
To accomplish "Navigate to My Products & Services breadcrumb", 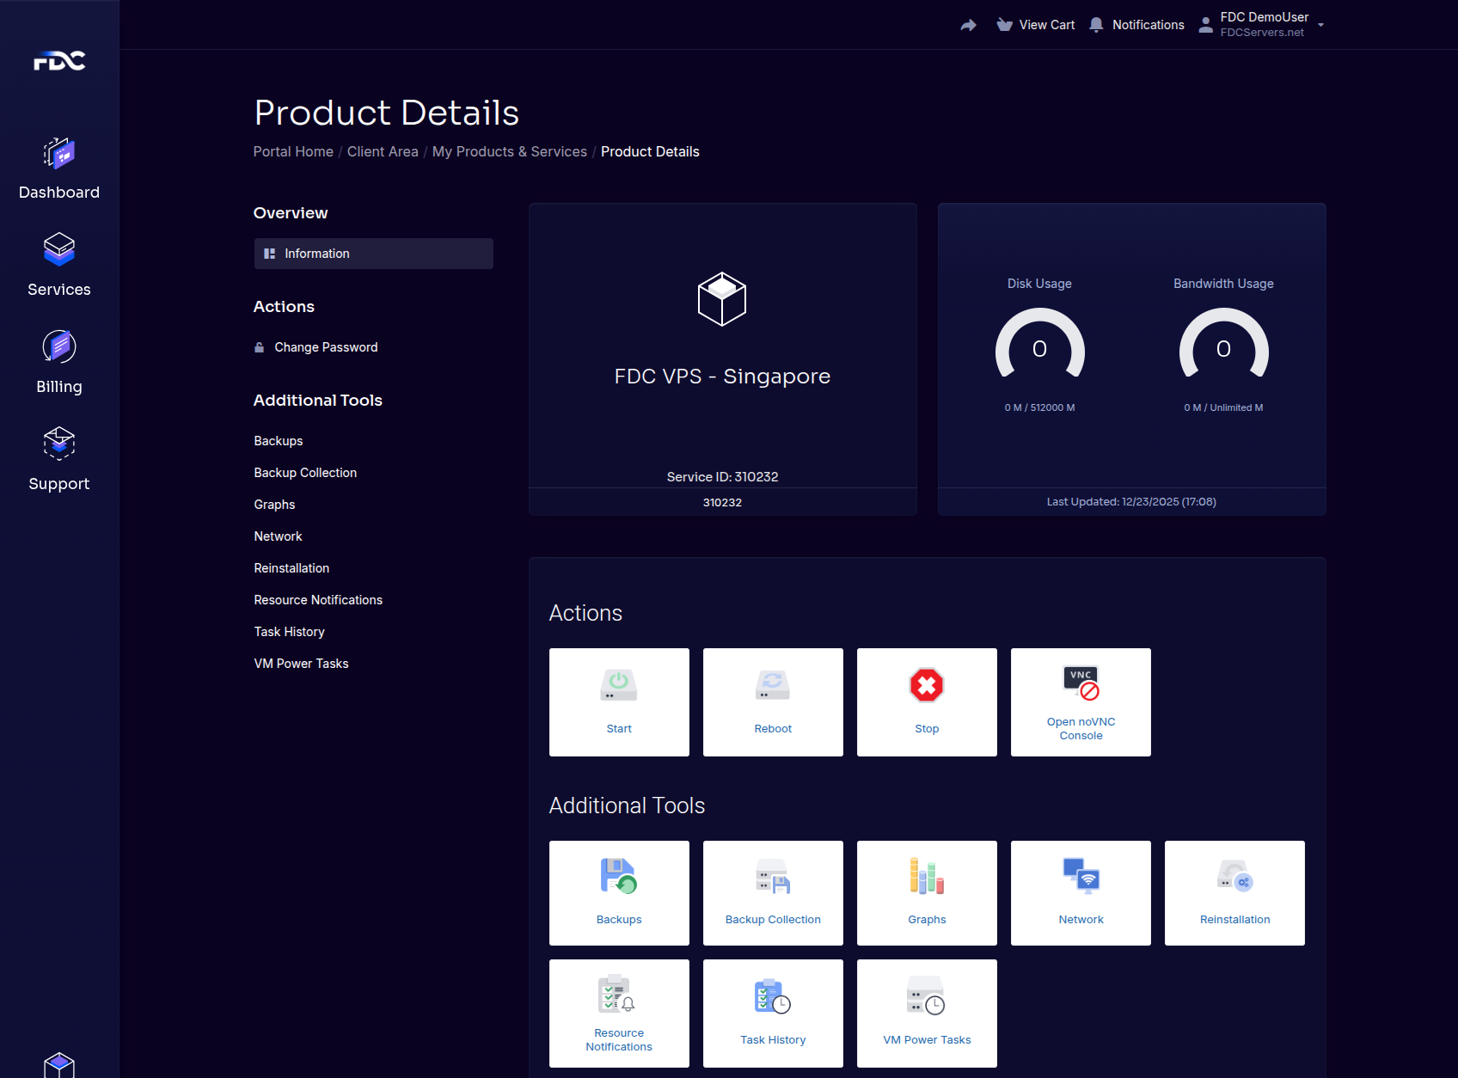I will point(509,151).
